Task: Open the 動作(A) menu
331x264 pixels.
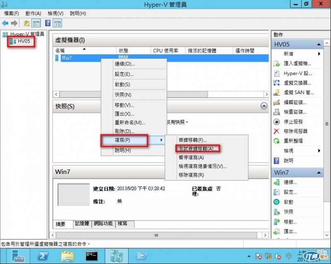Action: 33,14
